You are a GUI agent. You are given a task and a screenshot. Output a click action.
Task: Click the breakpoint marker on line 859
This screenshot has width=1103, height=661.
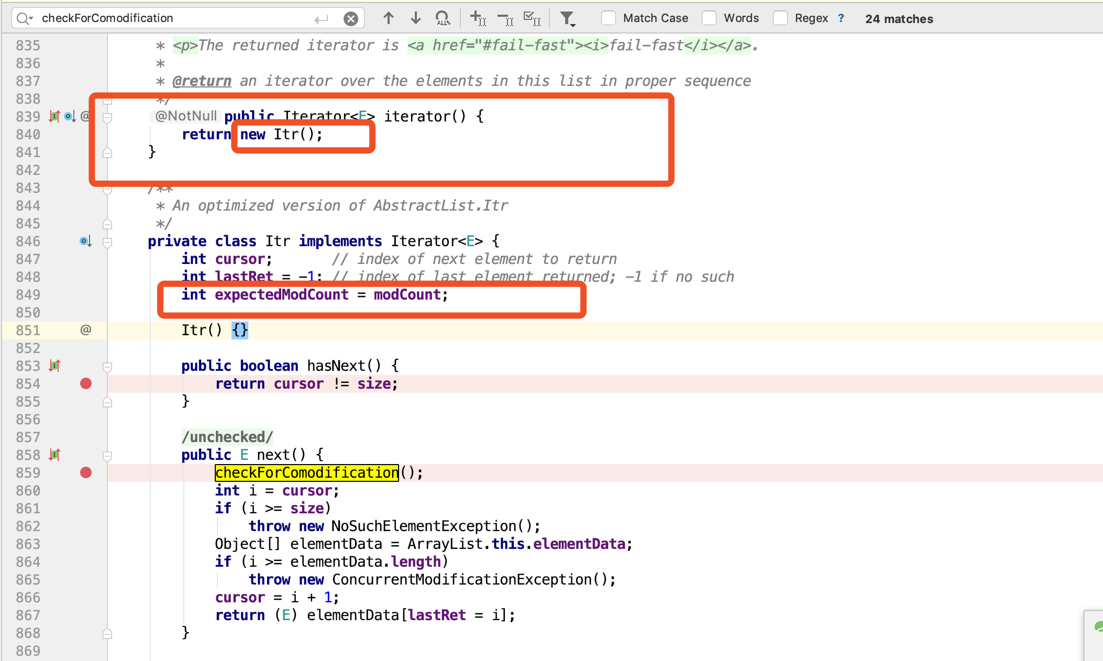pos(86,472)
